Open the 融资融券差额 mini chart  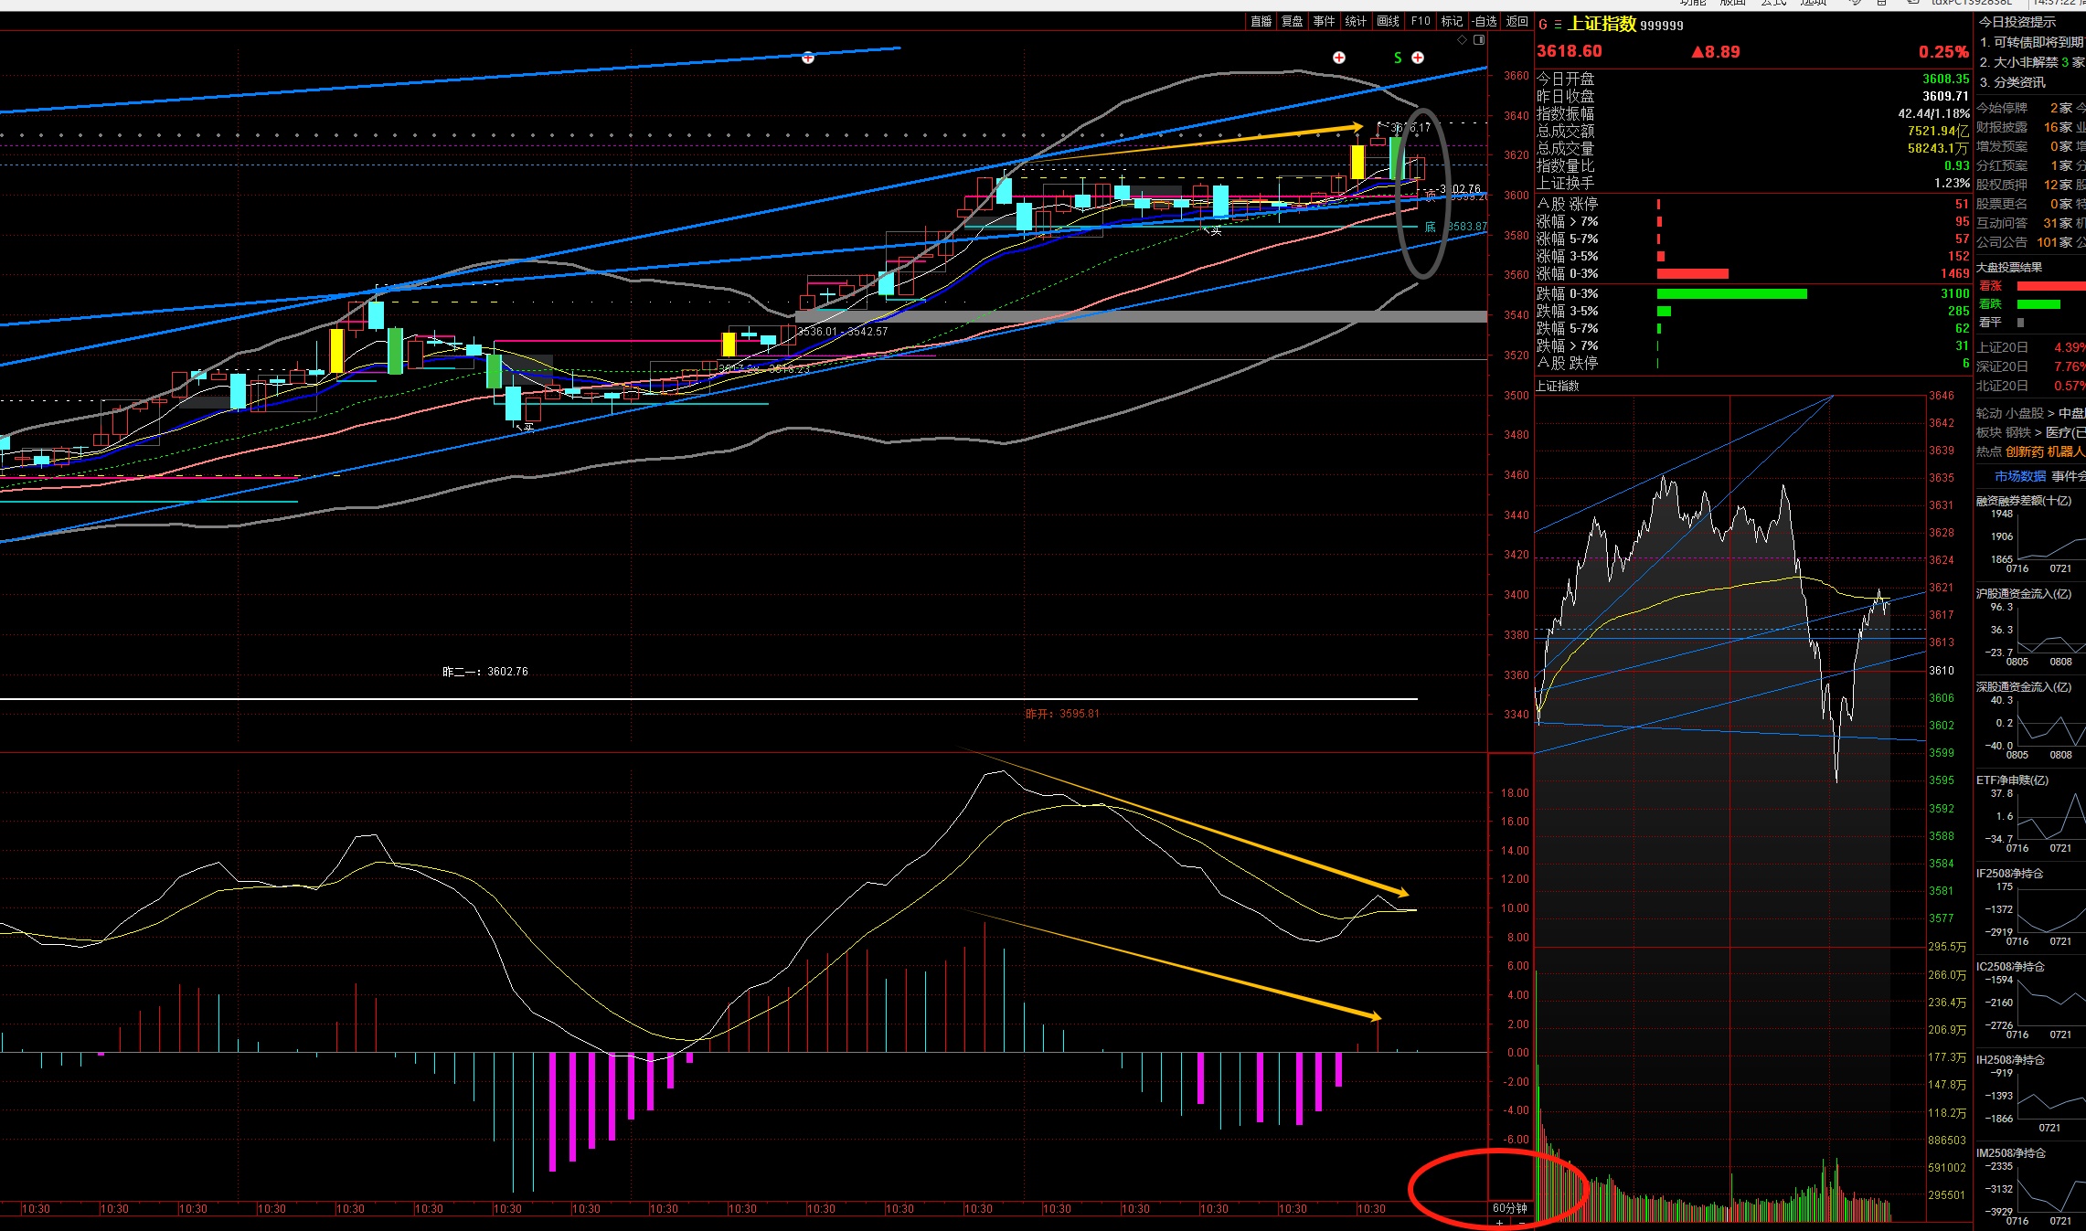(x=2030, y=535)
